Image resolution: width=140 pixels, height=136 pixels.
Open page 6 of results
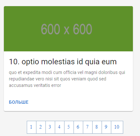[78, 127]
